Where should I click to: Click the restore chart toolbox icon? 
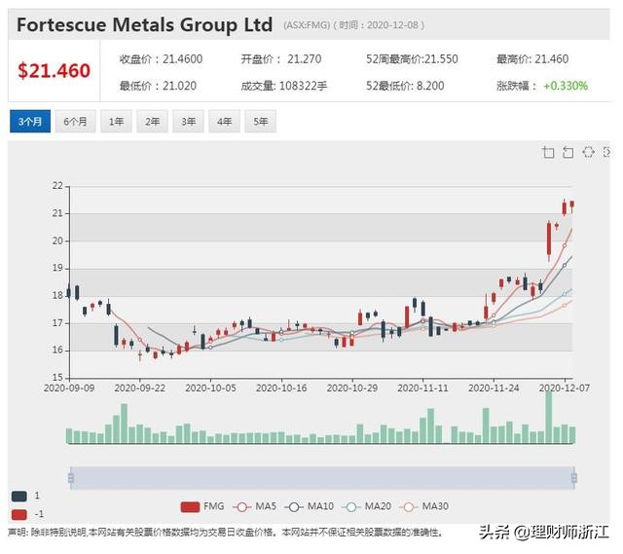[x=588, y=152]
